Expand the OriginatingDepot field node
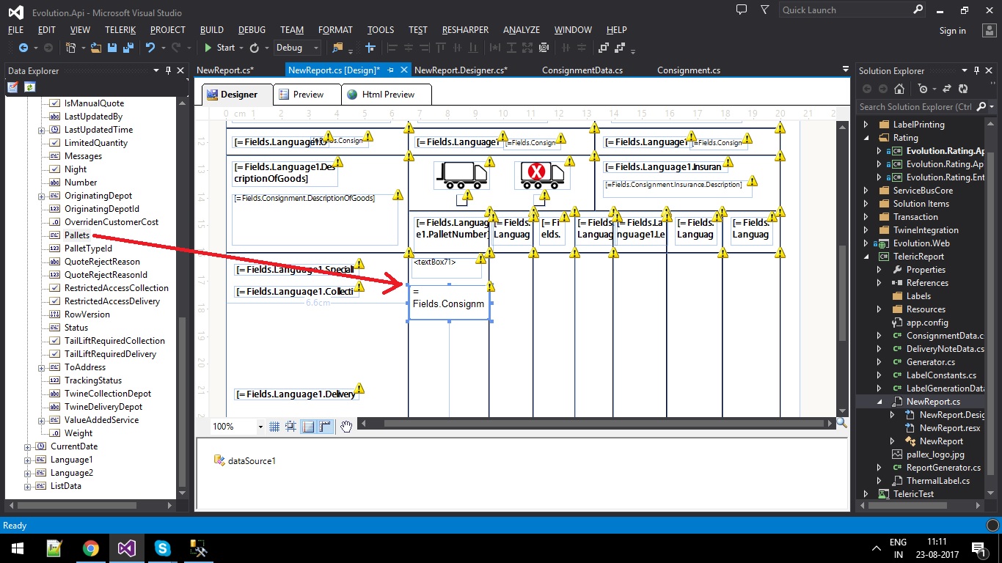The height and width of the screenshot is (563, 1002). 41,196
